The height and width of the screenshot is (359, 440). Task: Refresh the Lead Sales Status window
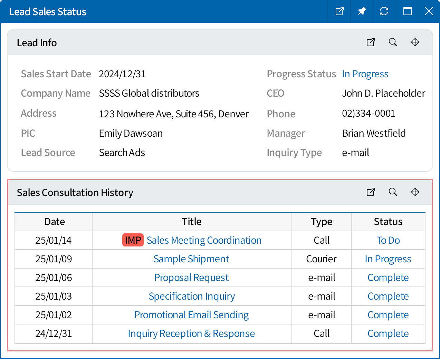click(384, 11)
